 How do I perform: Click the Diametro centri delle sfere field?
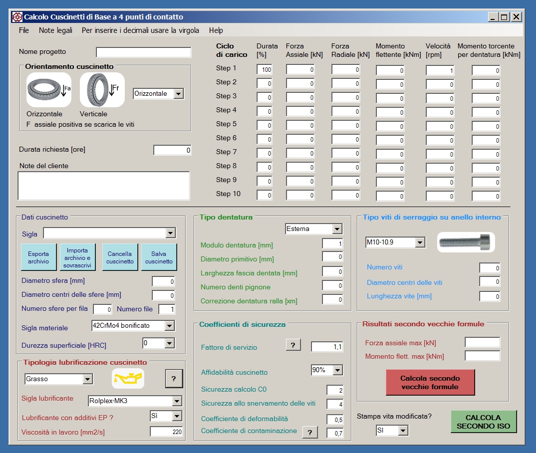click(x=163, y=295)
